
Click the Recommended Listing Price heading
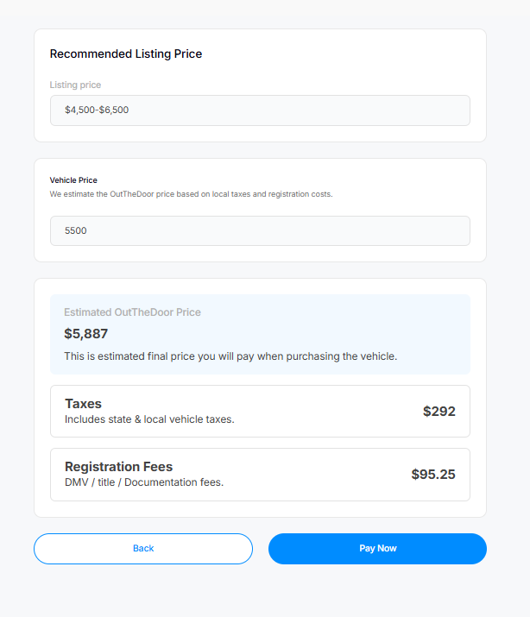[x=126, y=54]
